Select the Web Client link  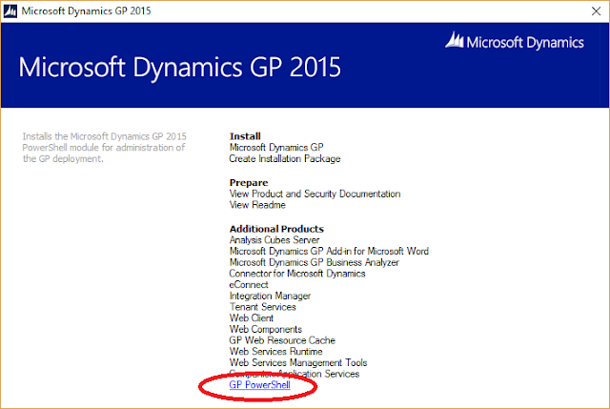pyautogui.click(x=252, y=318)
